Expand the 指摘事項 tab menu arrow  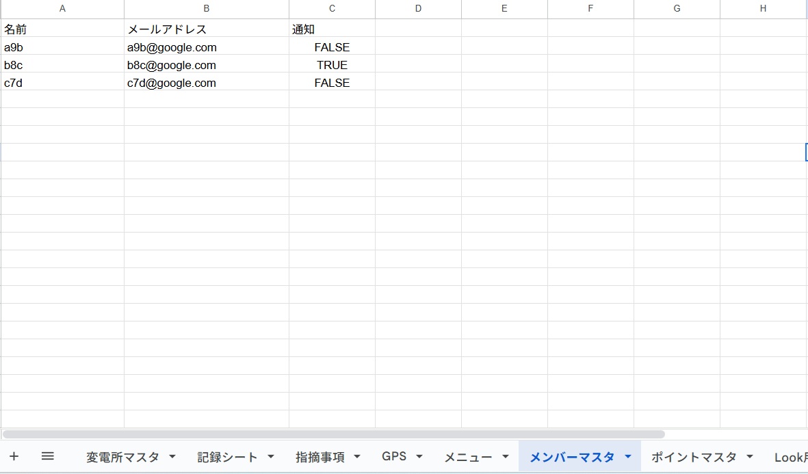click(x=356, y=457)
